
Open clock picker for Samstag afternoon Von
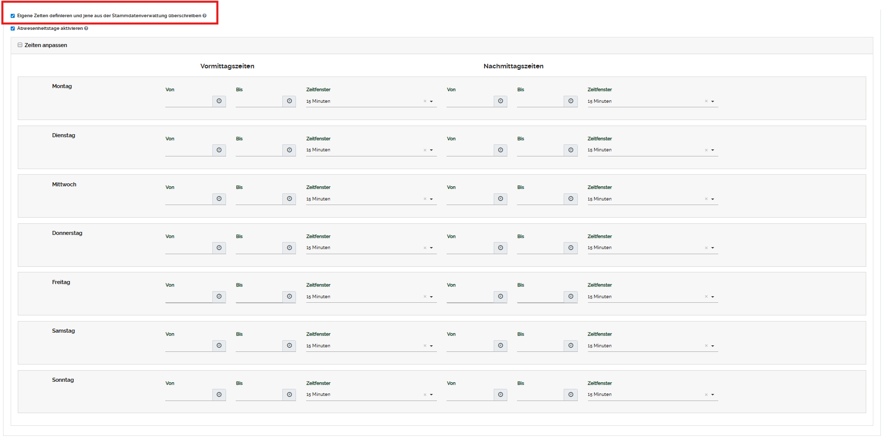500,346
